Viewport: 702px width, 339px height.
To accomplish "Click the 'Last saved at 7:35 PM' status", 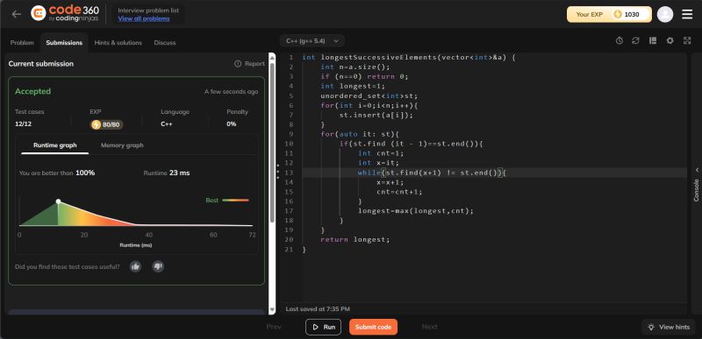I will [x=318, y=309].
